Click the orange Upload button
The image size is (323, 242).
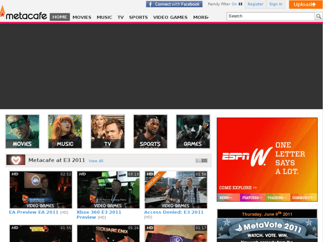pyautogui.click(x=305, y=4)
